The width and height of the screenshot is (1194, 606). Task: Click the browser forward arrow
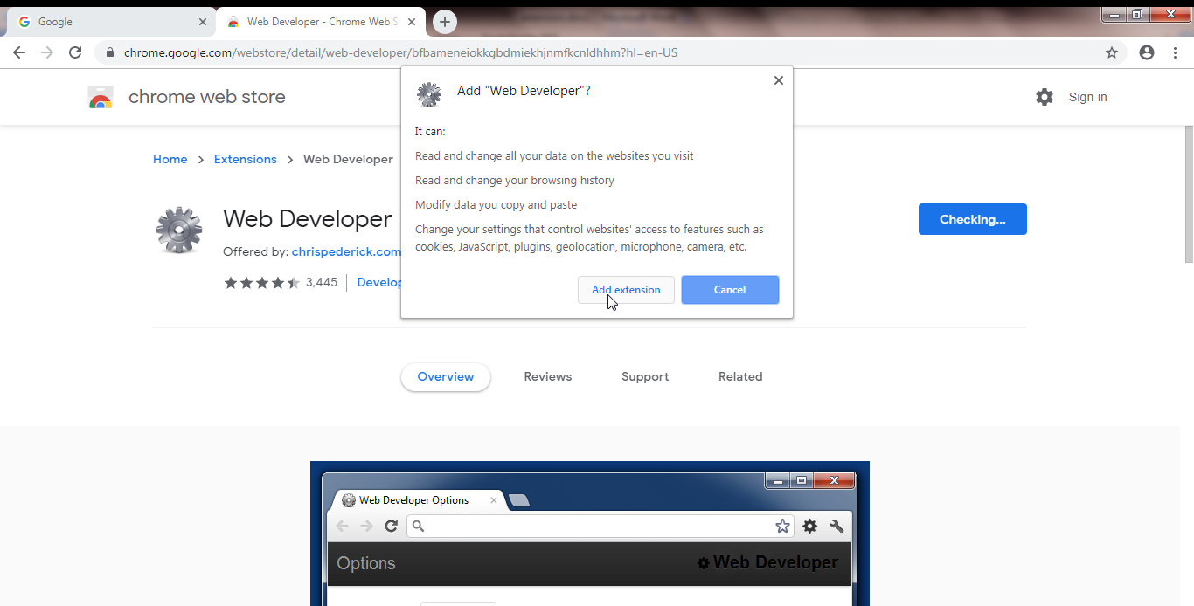click(47, 52)
